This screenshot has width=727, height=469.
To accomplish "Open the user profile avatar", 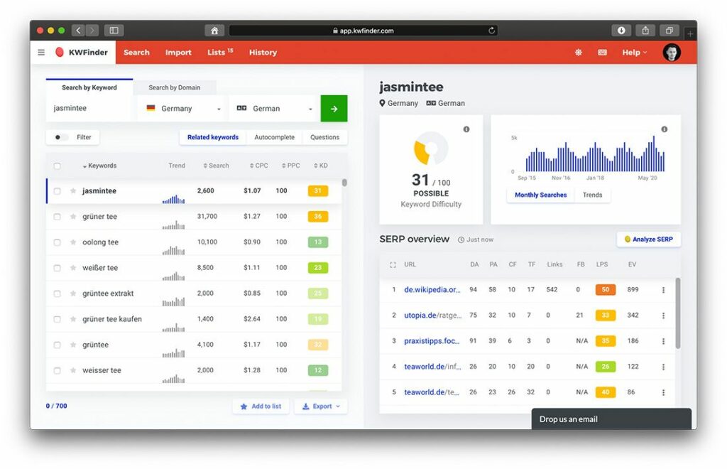I will tap(672, 52).
